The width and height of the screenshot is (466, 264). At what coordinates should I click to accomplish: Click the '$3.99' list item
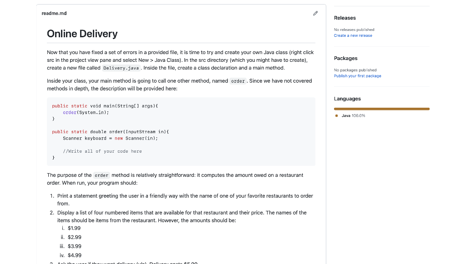[x=74, y=246]
